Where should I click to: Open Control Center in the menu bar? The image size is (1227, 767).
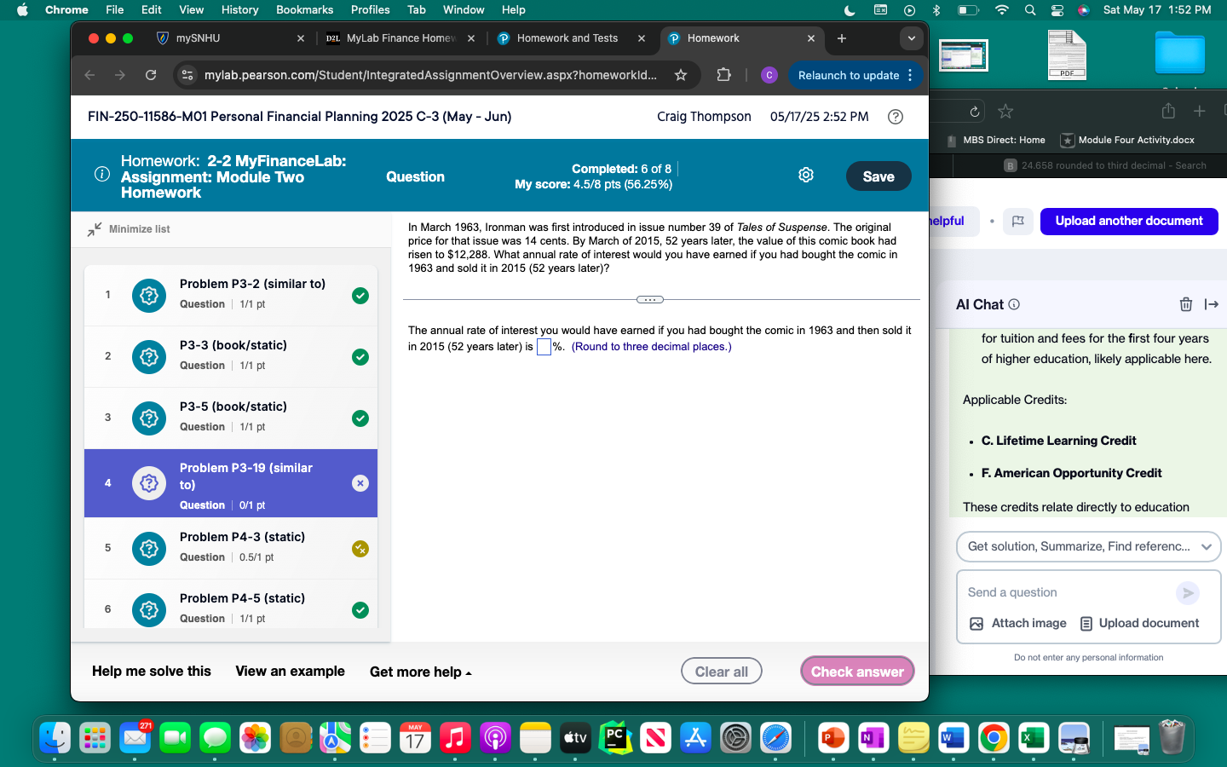[x=1057, y=10]
